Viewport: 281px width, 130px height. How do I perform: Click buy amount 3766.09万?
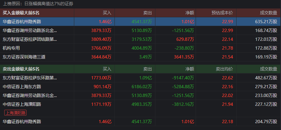101,48
